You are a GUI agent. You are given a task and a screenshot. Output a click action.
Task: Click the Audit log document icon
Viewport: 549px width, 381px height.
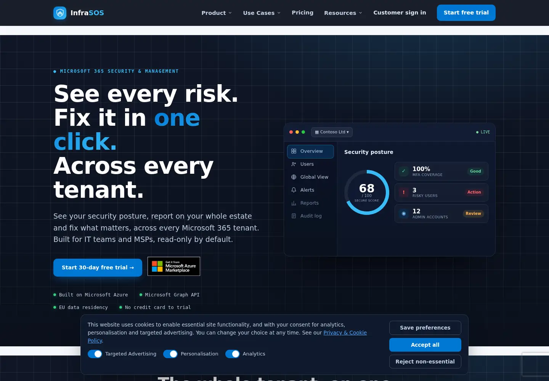click(294, 216)
